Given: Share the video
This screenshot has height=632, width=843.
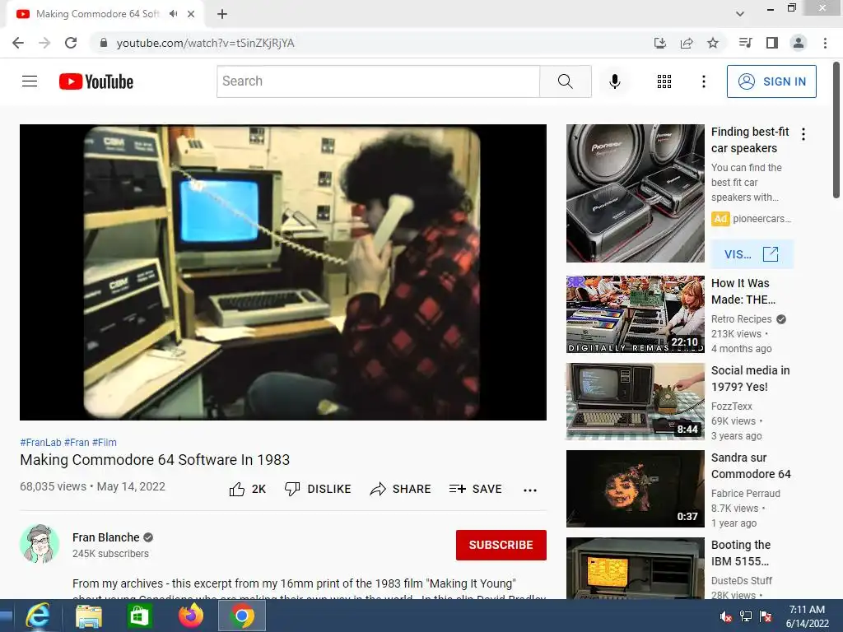Looking at the screenshot, I should point(401,489).
